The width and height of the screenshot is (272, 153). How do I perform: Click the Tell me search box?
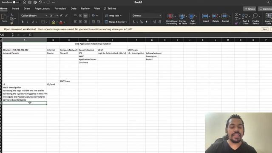click(110, 8)
